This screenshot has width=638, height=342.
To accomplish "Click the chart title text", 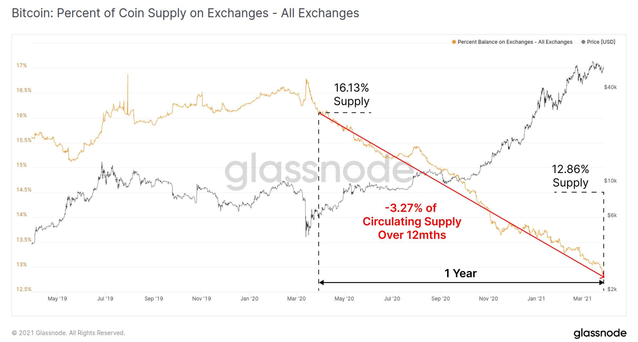I will point(185,13).
